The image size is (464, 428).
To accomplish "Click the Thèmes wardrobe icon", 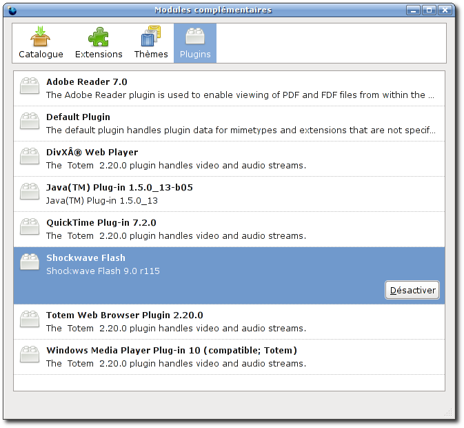I will click(x=151, y=36).
